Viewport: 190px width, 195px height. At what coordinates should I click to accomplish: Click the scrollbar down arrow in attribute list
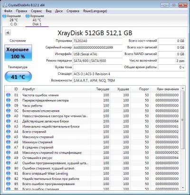[x=183, y=187]
